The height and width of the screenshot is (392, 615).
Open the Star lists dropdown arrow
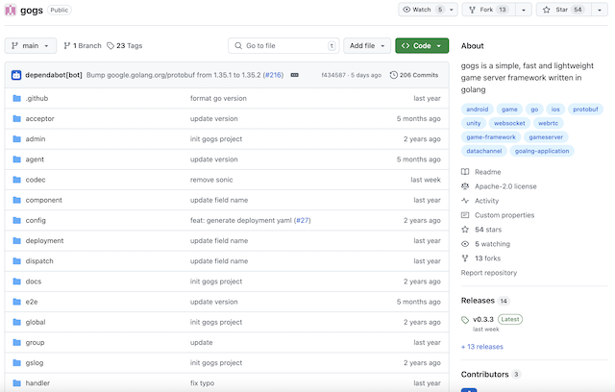click(x=600, y=10)
